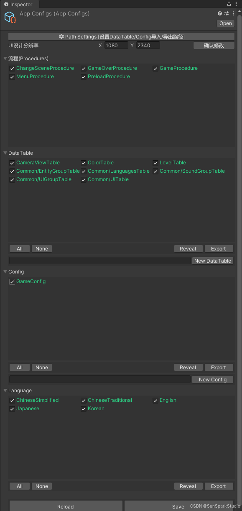The width and height of the screenshot is (242, 511).
Task: Collapse the 流程(Procedures) foldout
Action: (5, 59)
